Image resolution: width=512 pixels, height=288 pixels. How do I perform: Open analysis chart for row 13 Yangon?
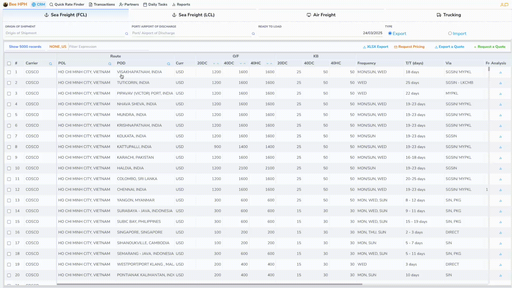tap(501, 201)
